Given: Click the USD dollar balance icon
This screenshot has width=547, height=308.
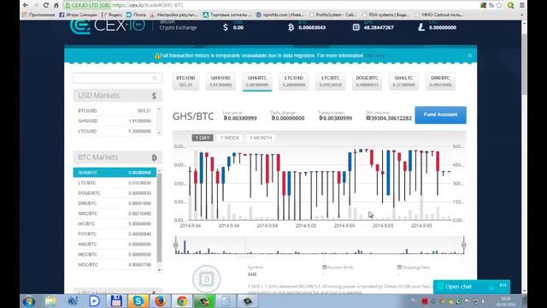Looking at the screenshot, I should [x=226, y=27].
